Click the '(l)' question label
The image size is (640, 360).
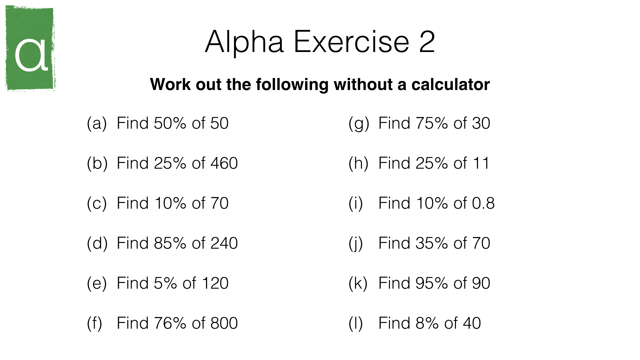(355, 323)
